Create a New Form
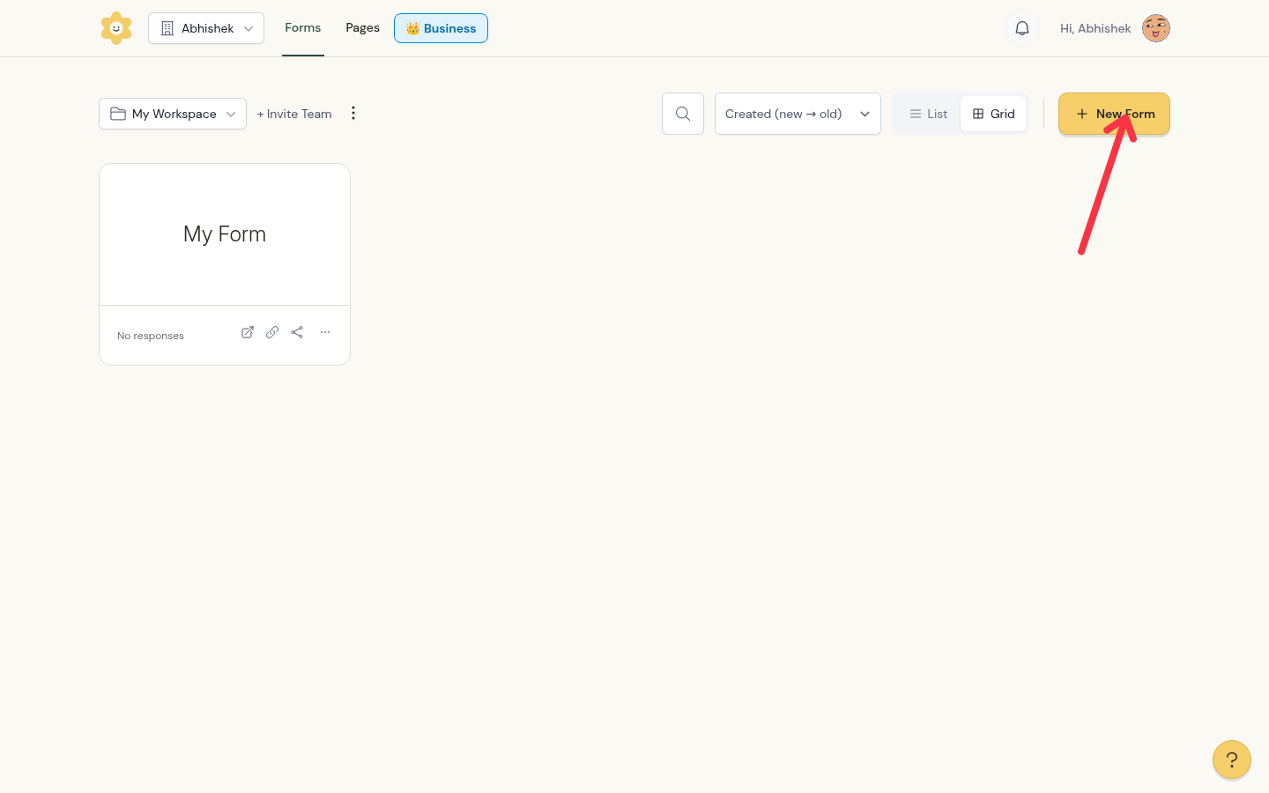Screen dimensions: 1269x793 coord(1114,114)
